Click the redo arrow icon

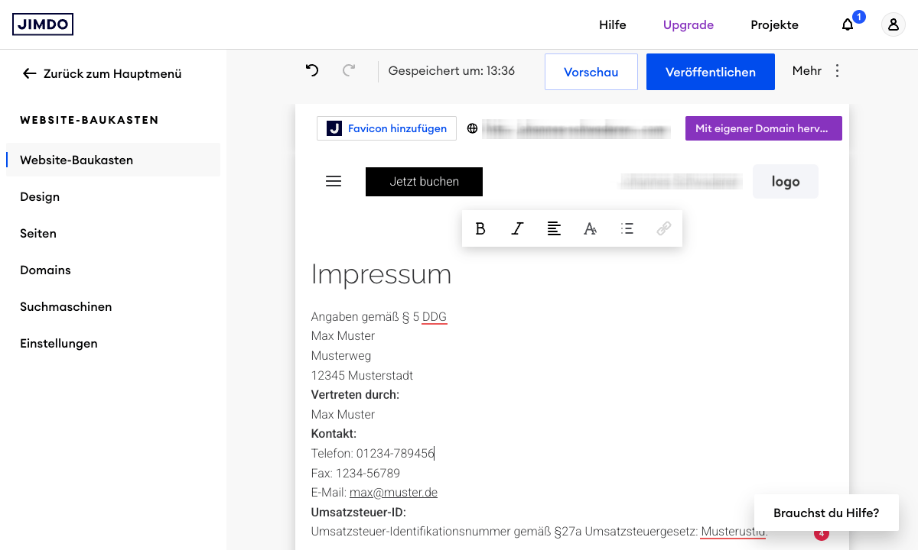point(349,70)
